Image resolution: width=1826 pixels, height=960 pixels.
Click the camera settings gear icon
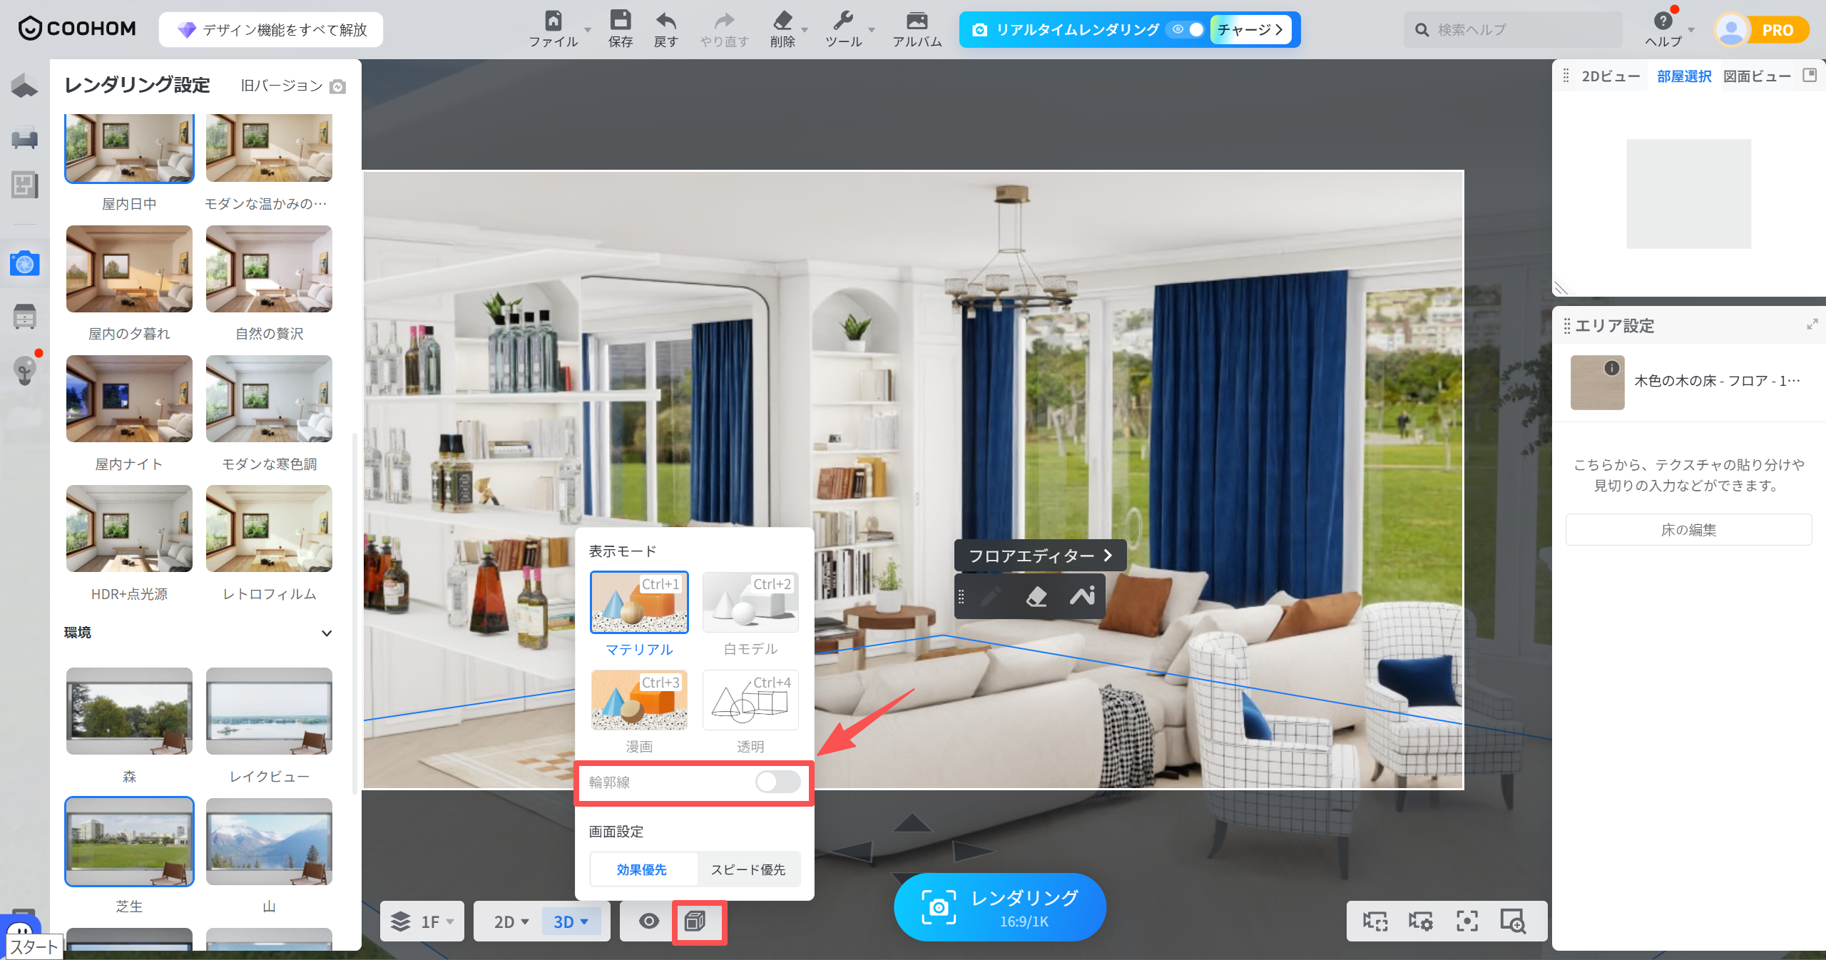pos(1420,921)
